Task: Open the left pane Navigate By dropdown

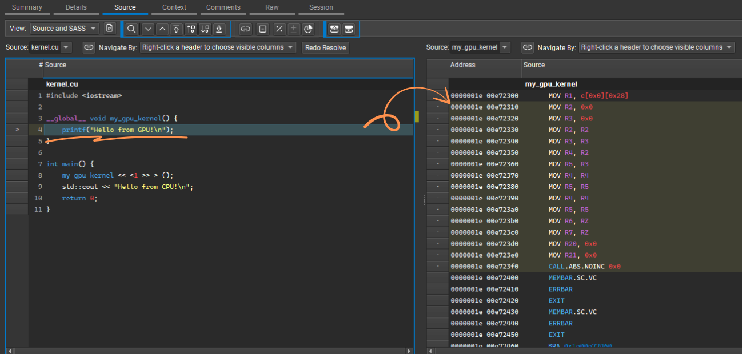Action: [x=218, y=47]
